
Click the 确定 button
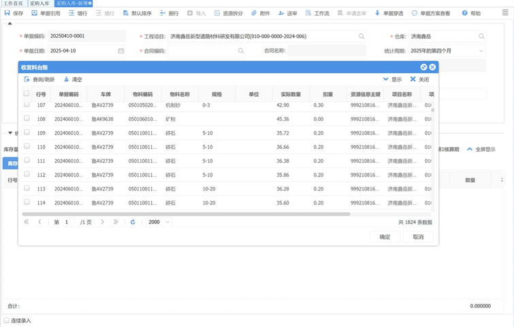[x=385, y=237]
